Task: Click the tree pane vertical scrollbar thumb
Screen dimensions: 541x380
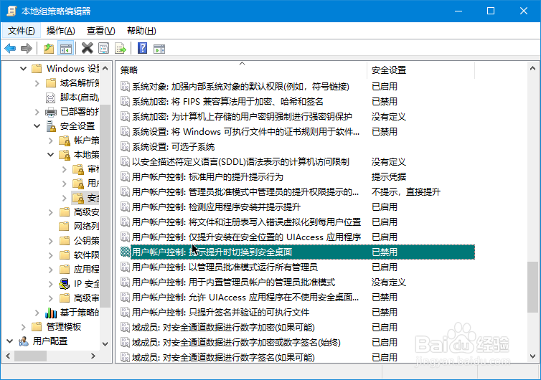Action: (x=105, y=206)
